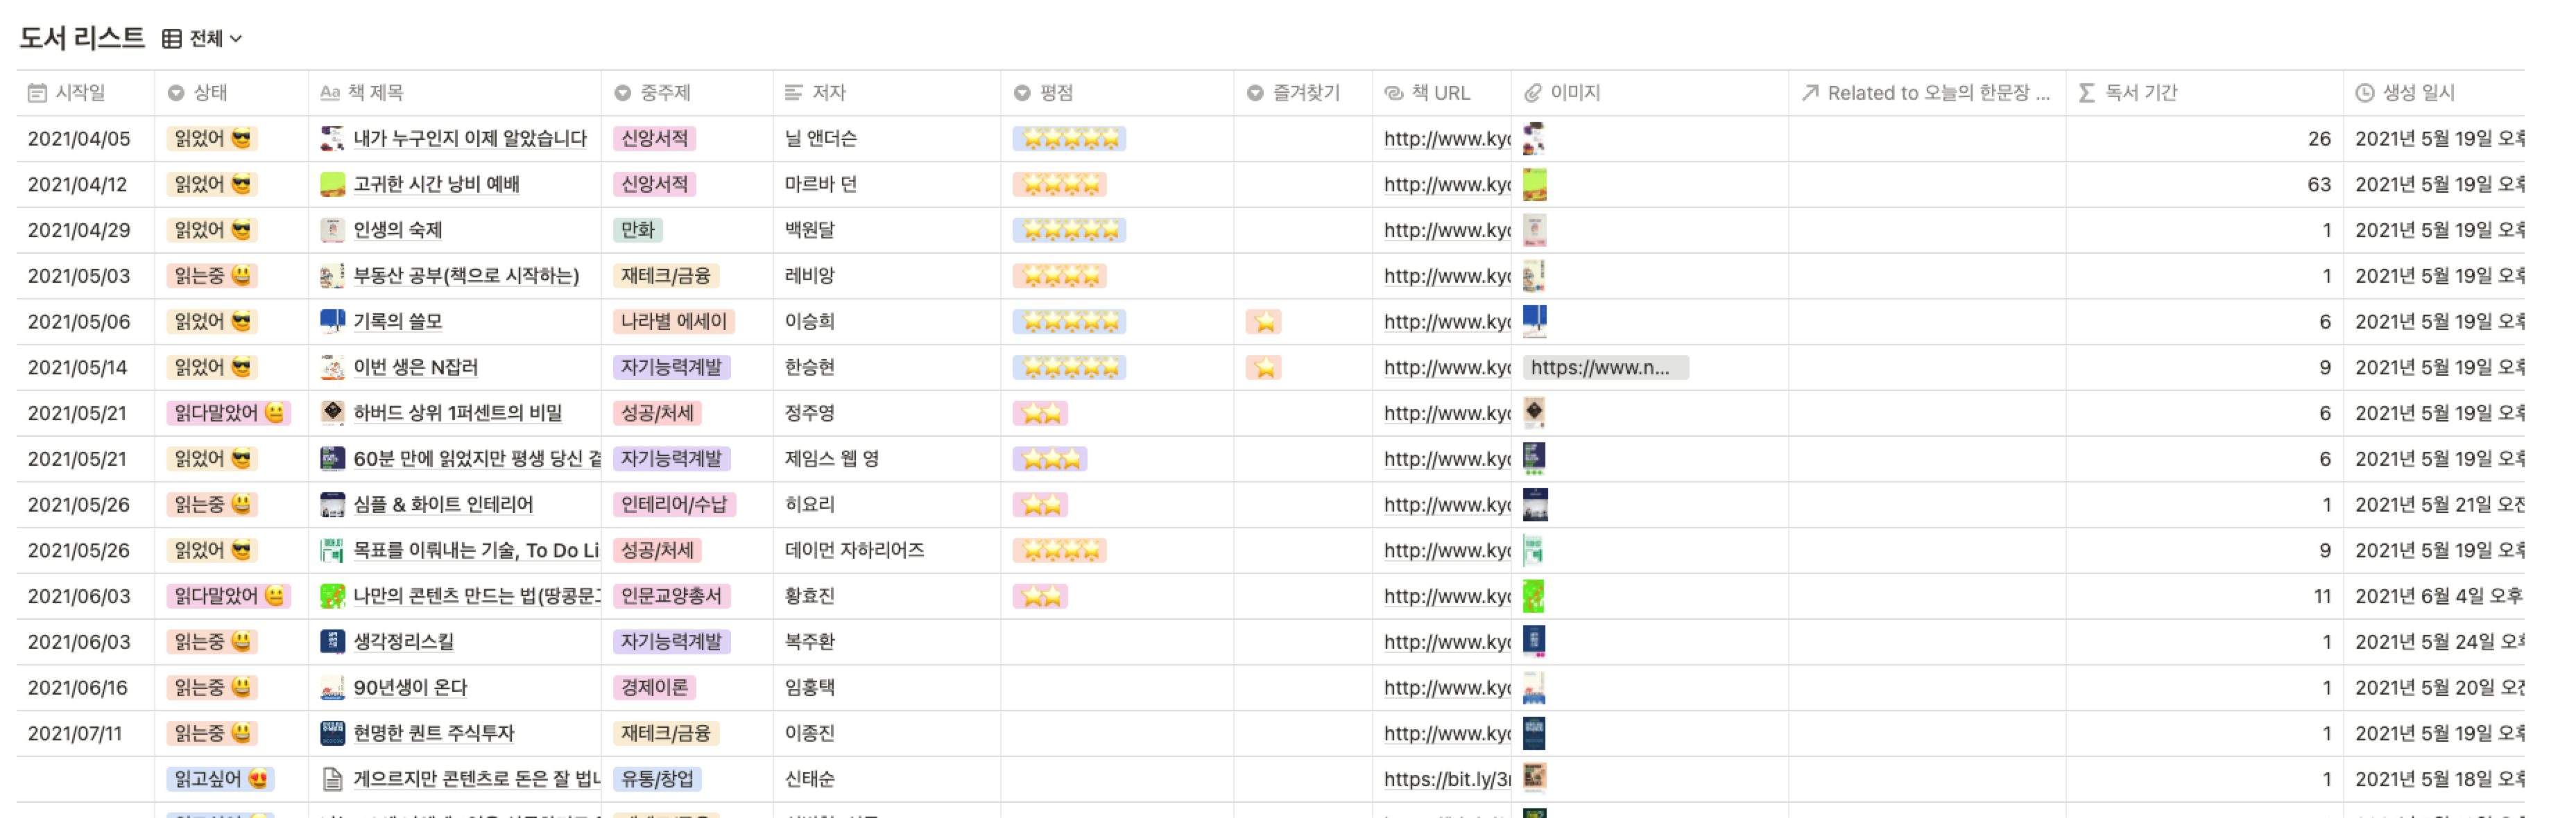Click the 즐겨찾기 star in 이번 생은 N잡러 row

[x=1265, y=368]
